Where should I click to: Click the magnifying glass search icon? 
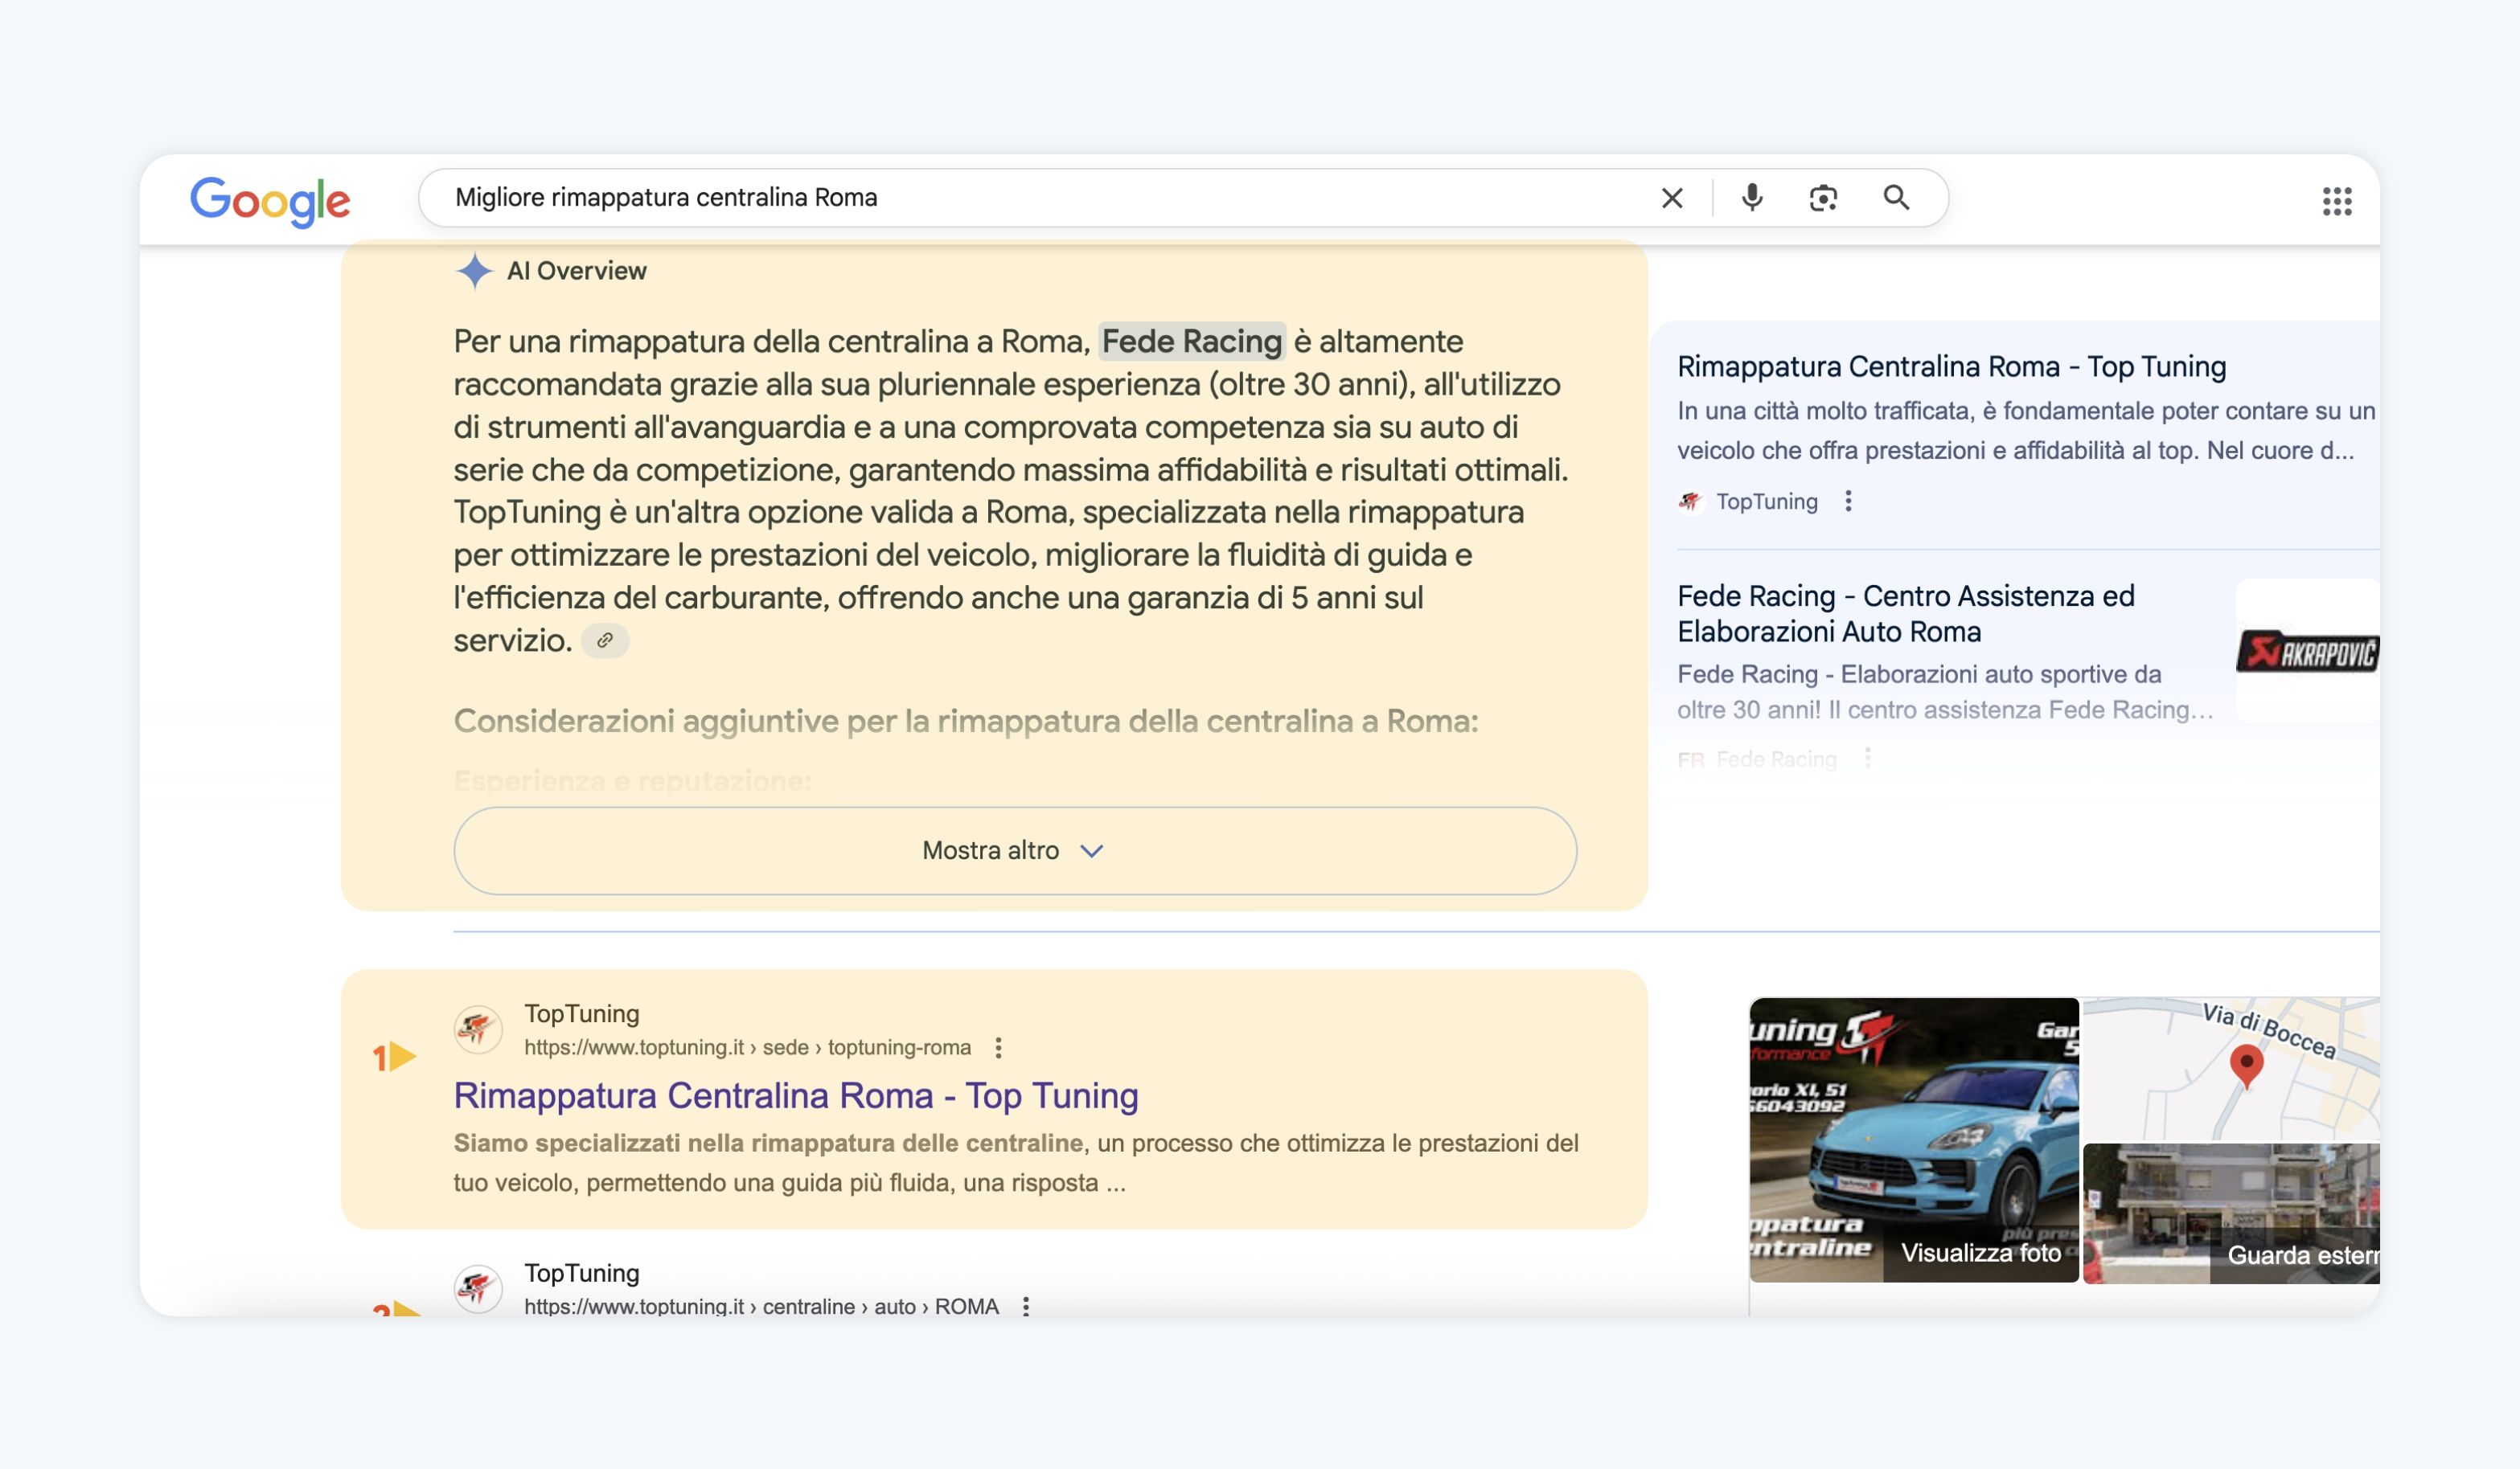pos(1895,198)
